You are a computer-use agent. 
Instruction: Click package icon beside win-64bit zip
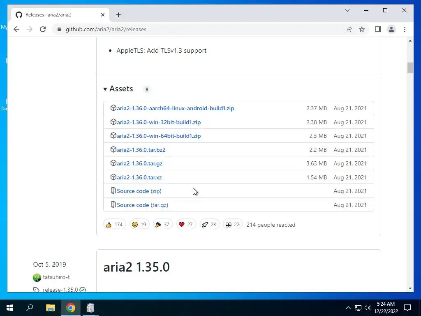(113, 135)
